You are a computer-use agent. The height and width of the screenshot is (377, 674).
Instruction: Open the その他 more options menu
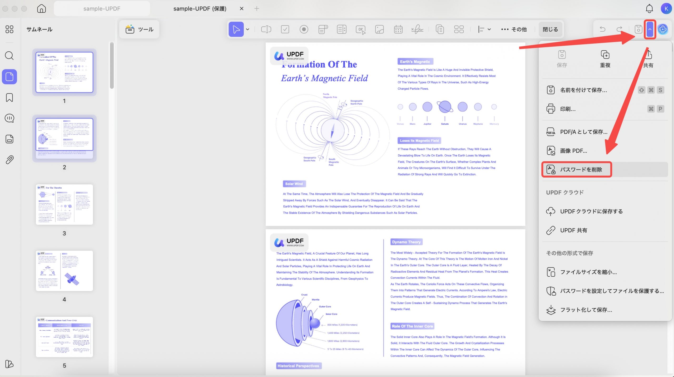514,29
